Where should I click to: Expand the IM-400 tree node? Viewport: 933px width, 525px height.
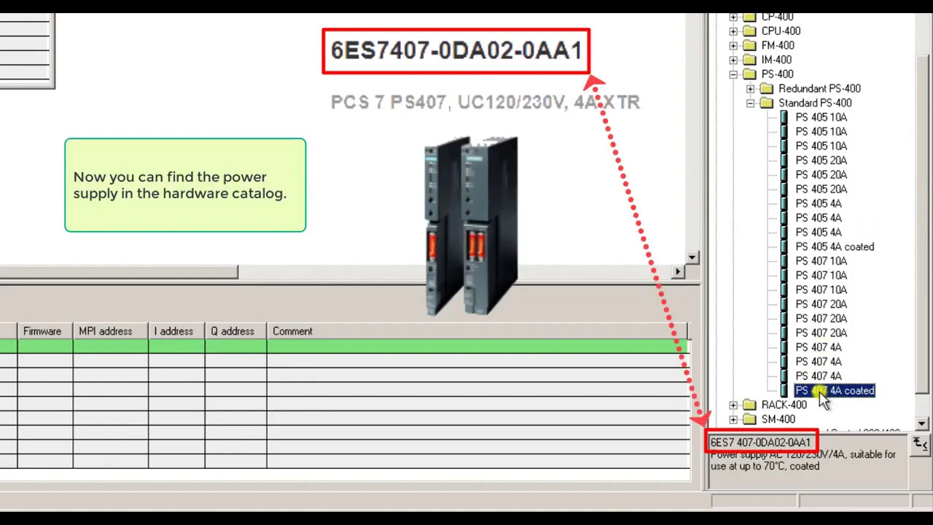[x=733, y=60]
